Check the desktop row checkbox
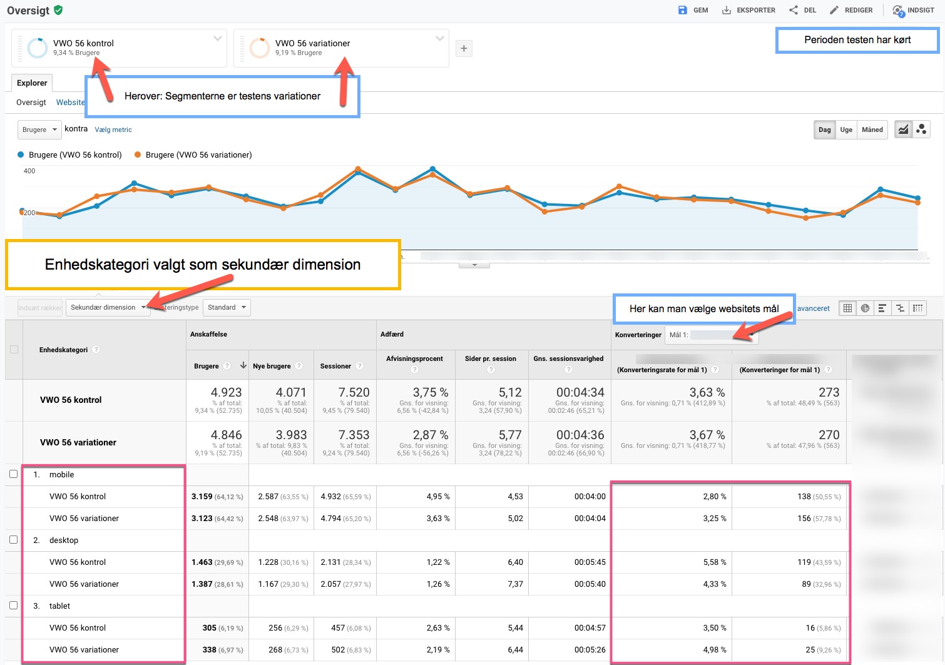The width and height of the screenshot is (945, 665). tap(13, 540)
